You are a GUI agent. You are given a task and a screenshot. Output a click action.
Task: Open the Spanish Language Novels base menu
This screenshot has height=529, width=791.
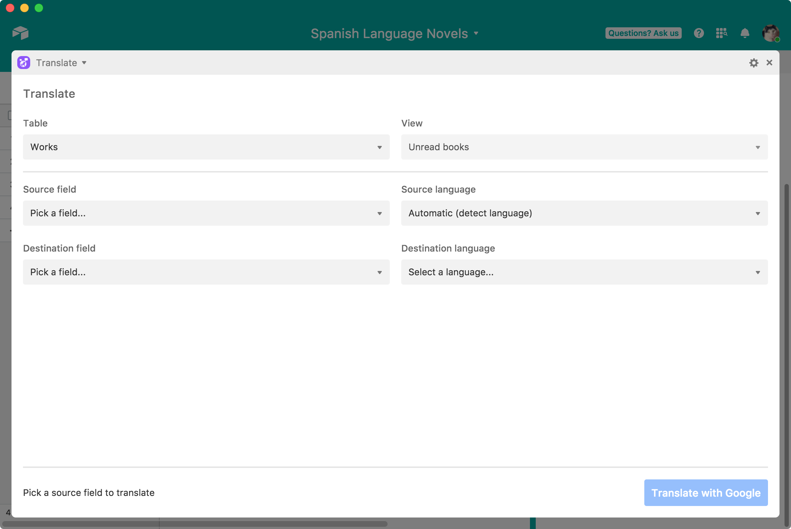point(395,33)
